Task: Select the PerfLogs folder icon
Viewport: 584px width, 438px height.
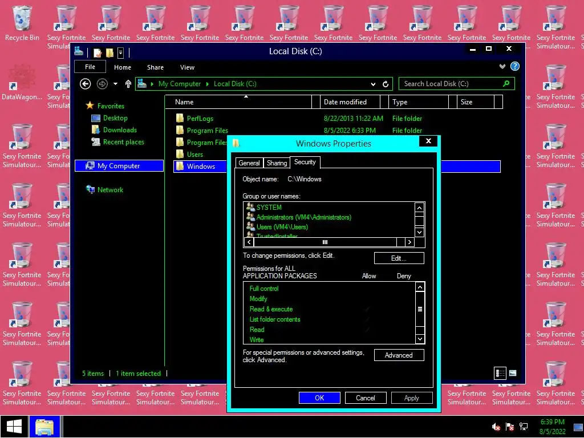Action: 180,119
